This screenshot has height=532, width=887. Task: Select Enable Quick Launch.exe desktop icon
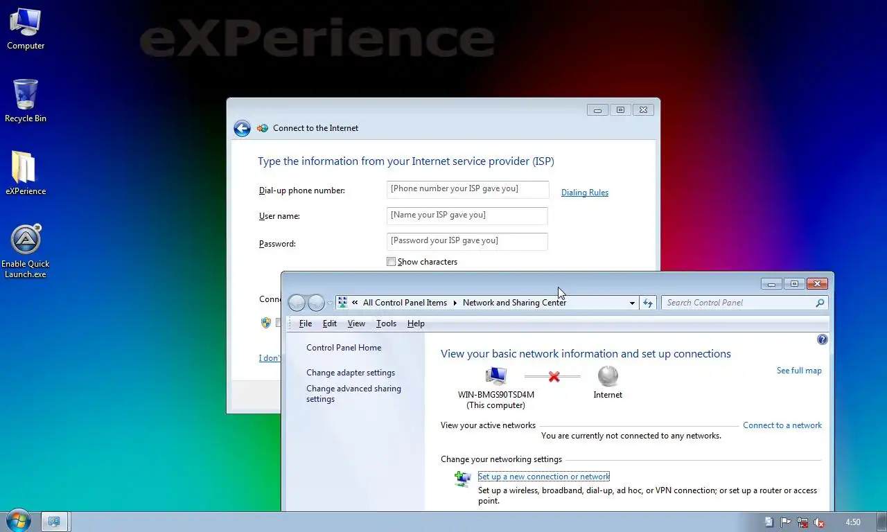coord(26,251)
